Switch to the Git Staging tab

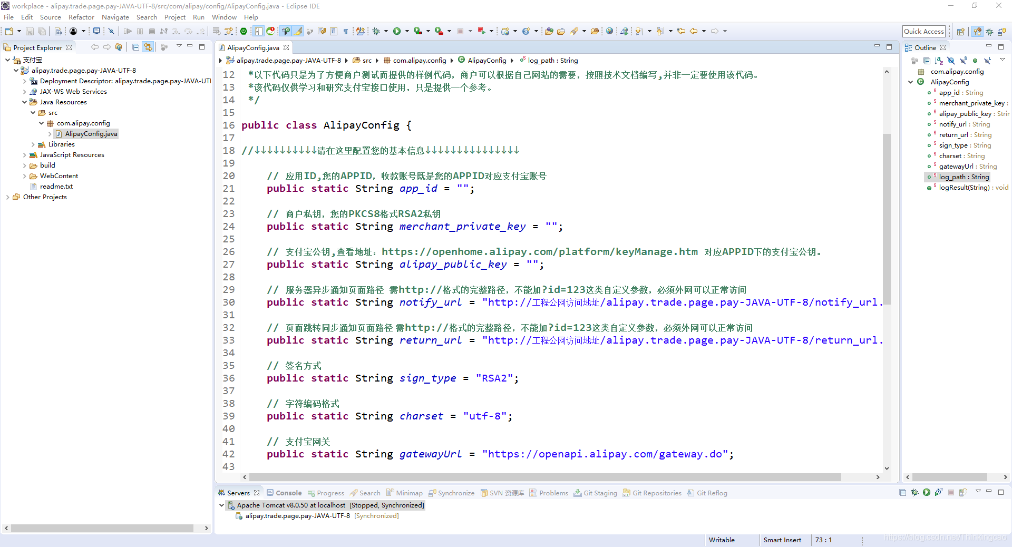(596, 493)
